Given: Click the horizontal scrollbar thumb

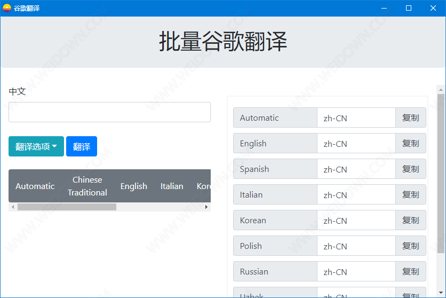Looking at the screenshot, I should point(67,207).
